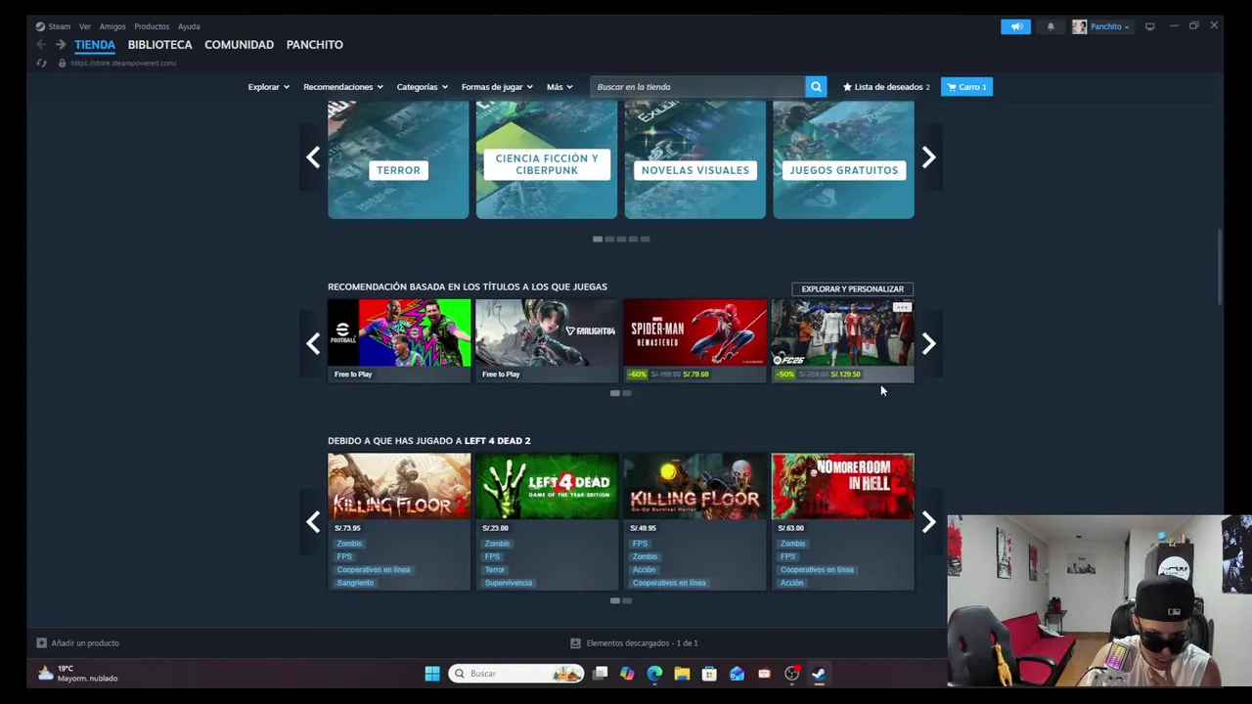The image size is (1252, 704).
Task: Launch Microsoft Edge from taskbar
Action: (x=654, y=674)
